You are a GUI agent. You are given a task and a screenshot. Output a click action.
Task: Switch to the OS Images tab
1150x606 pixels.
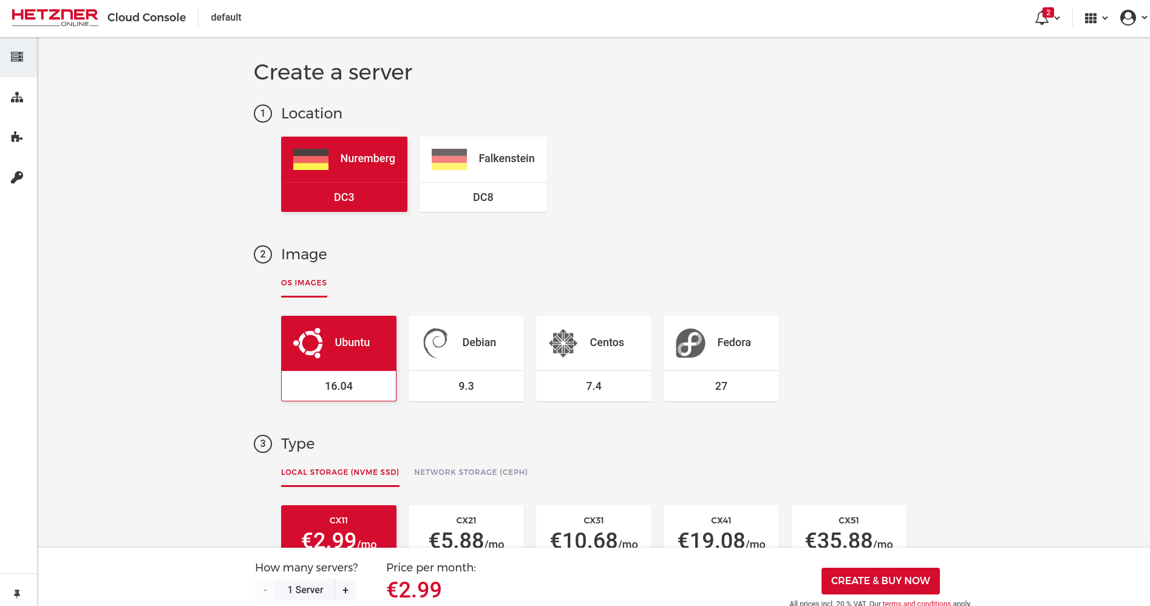[x=304, y=283]
